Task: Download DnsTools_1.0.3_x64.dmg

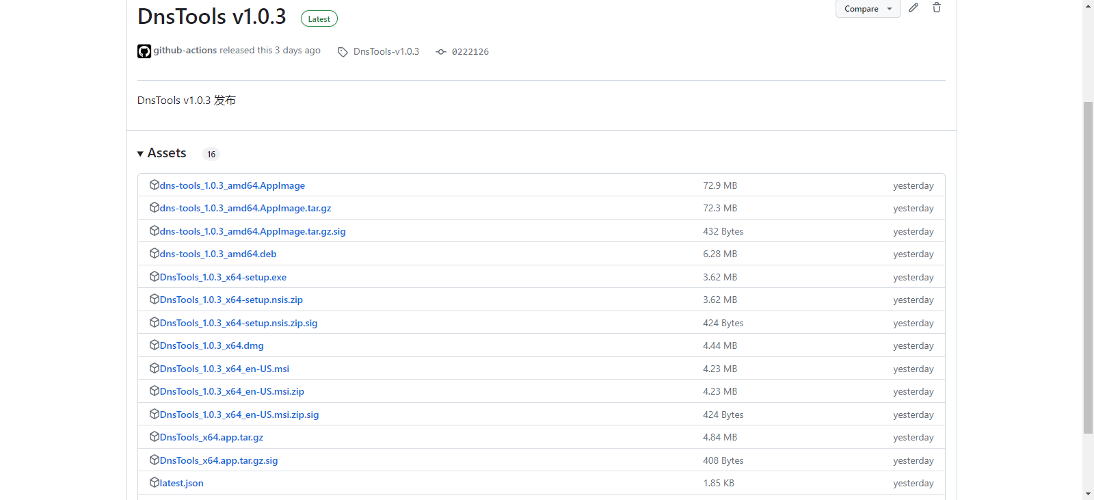Action: coord(212,345)
